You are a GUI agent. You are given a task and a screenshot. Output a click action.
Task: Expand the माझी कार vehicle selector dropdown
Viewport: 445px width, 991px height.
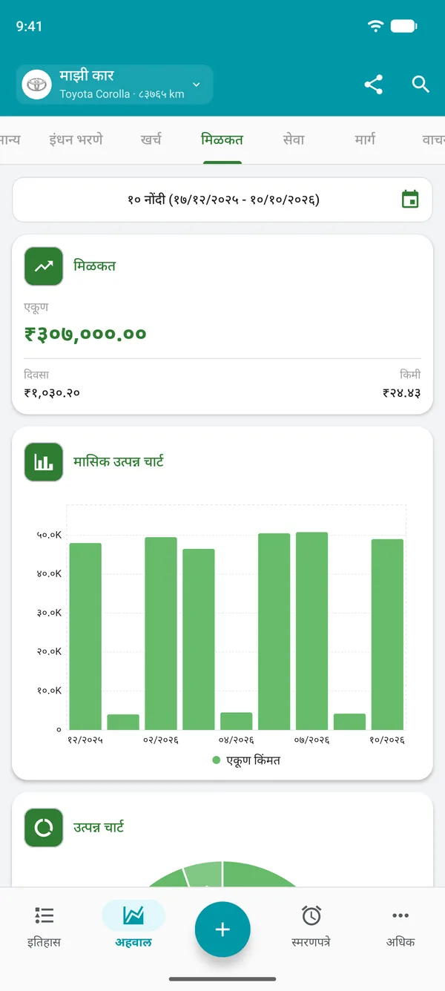(115, 85)
